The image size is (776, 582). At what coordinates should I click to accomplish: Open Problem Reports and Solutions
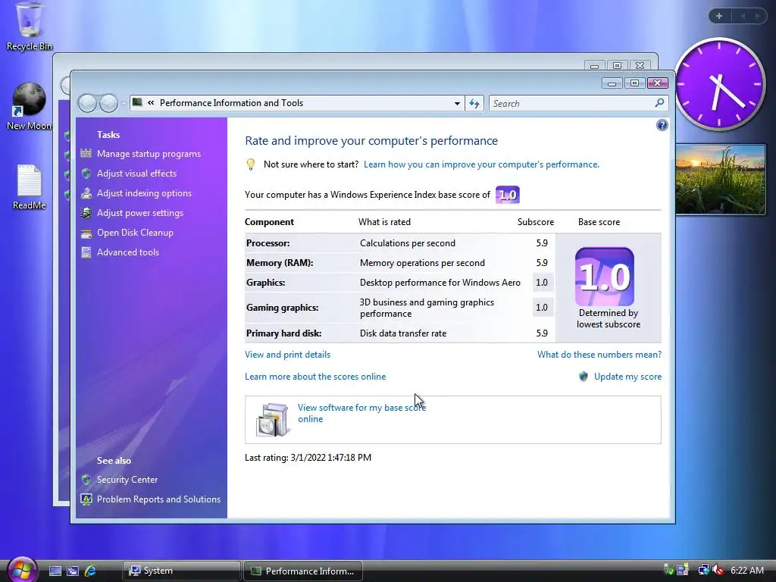coord(158,499)
